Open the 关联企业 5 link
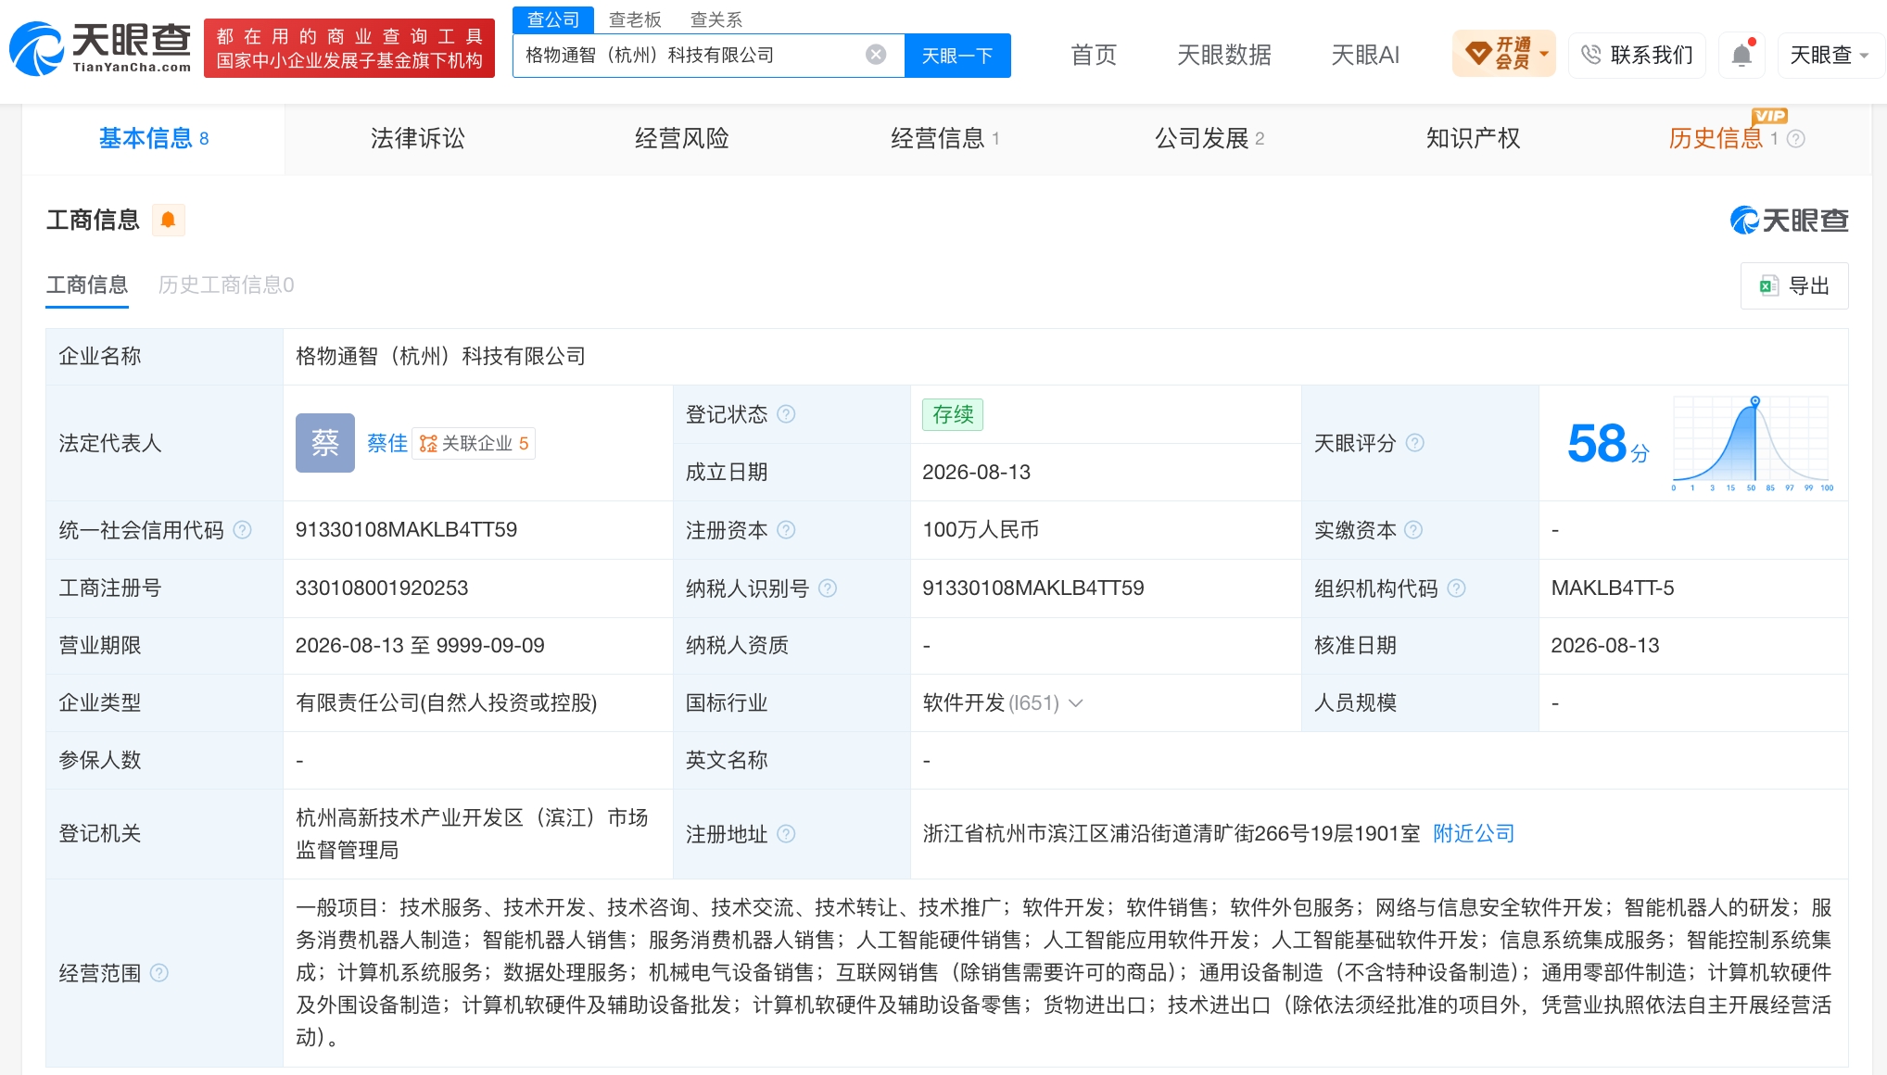The image size is (1887, 1075). pos(474,443)
